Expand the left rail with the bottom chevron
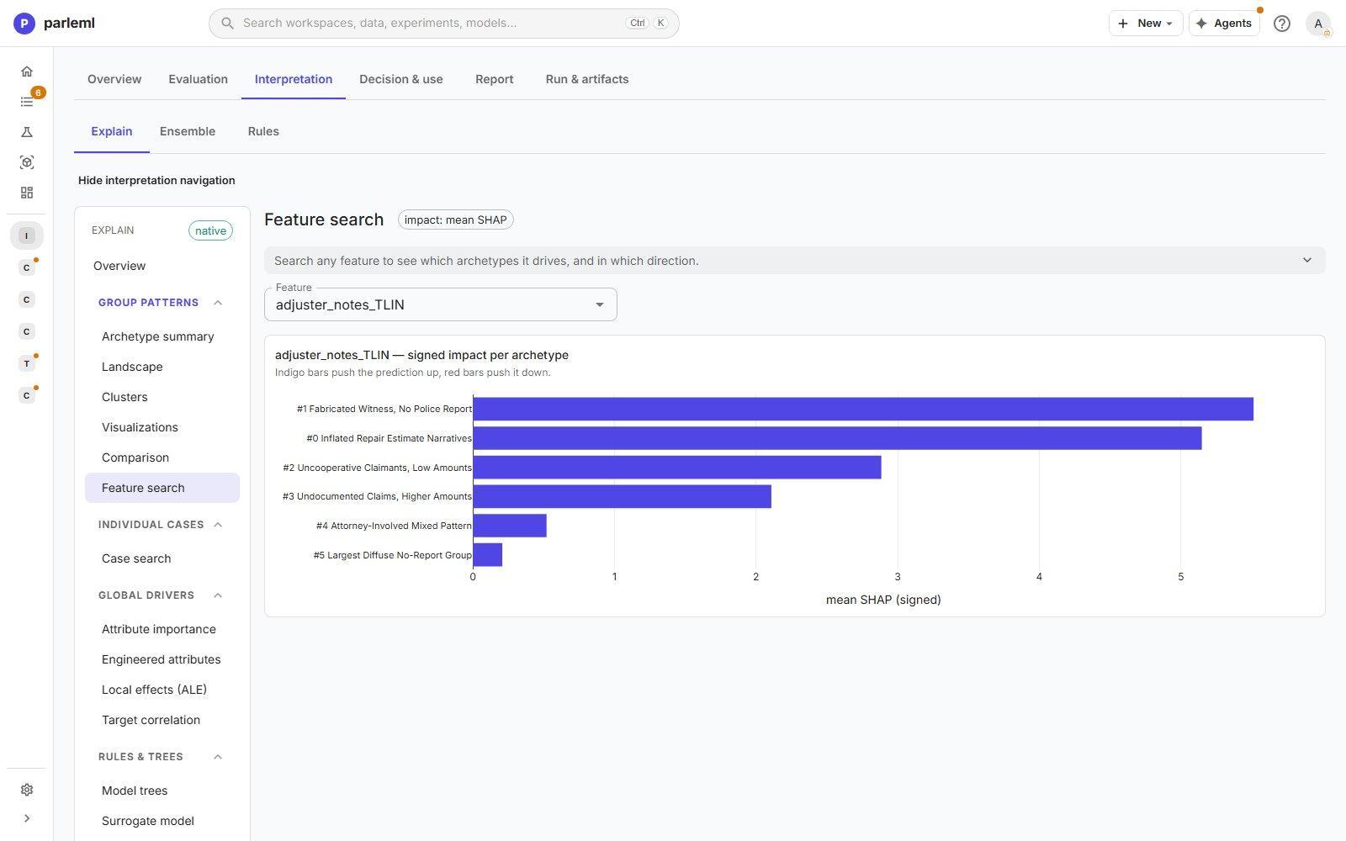The image size is (1346, 841). pos(27,818)
